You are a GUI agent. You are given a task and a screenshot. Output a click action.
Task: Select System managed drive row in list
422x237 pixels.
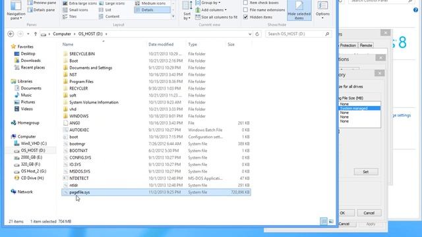[359, 108]
